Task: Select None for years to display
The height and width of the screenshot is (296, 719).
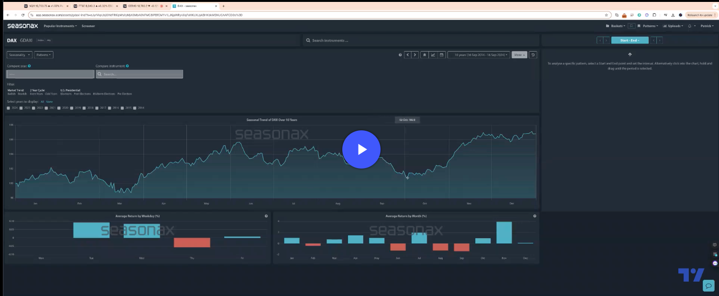Action: [49, 102]
